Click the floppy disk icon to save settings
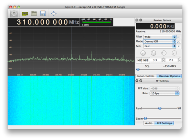Screen dimensions: 190x140 click(x=43, y=13)
